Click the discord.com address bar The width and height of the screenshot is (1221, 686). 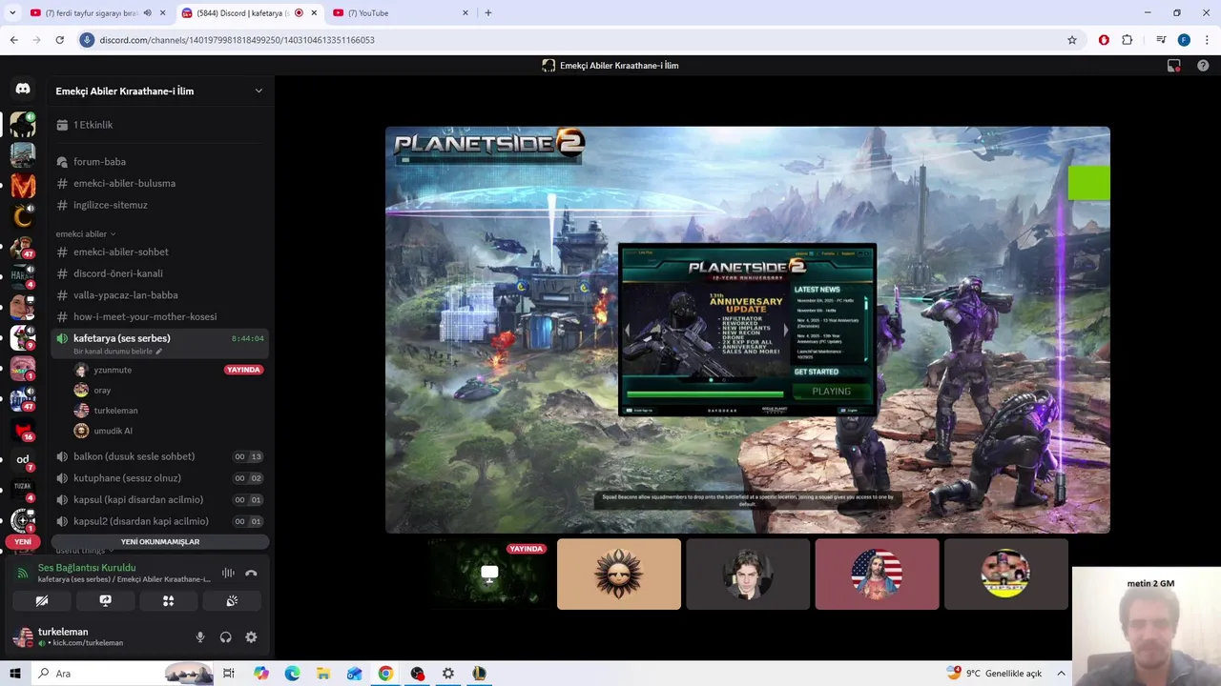(x=572, y=40)
